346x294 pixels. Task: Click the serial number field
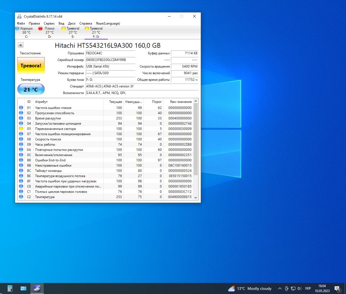tap(110, 60)
